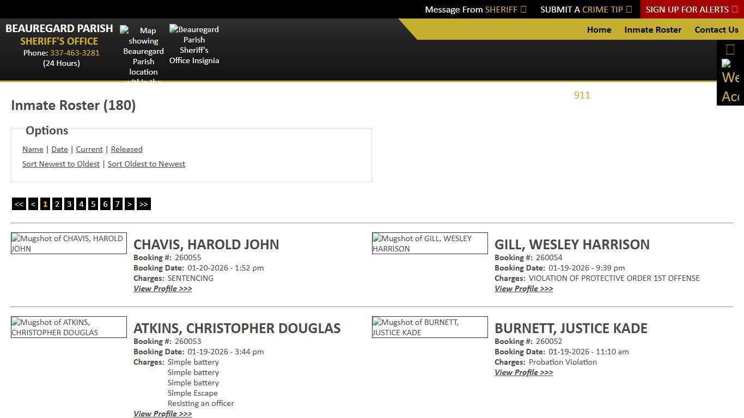Select Home in the navigation bar
744x418 pixels.
(599, 30)
